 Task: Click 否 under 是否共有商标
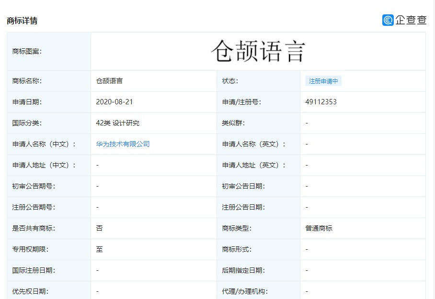tap(97, 228)
